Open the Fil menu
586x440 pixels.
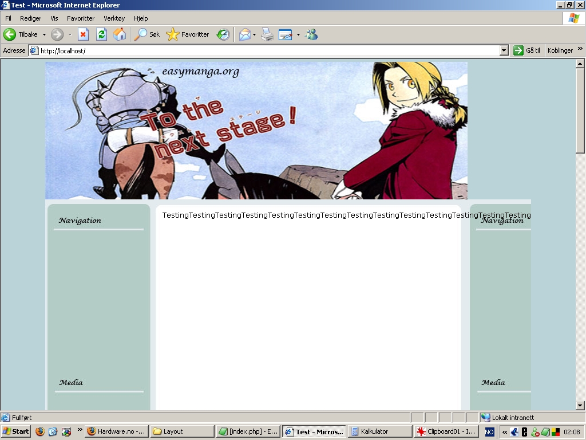[8, 18]
